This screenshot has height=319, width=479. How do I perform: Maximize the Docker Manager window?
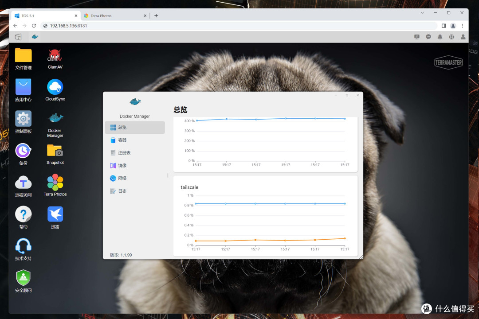click(347, 95)
